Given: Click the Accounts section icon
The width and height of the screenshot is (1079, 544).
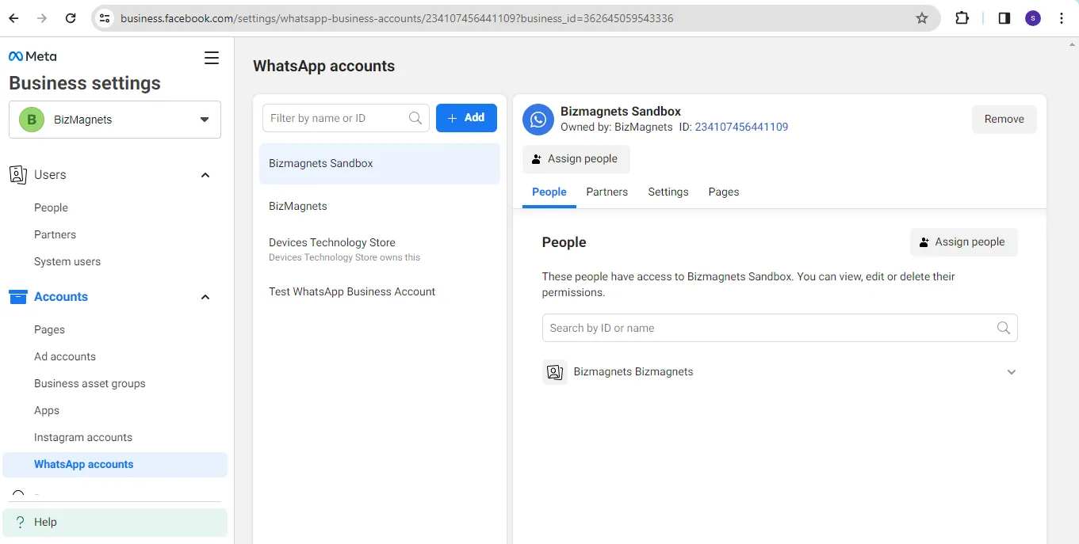Looking at the screenshot, I should 17,297.
